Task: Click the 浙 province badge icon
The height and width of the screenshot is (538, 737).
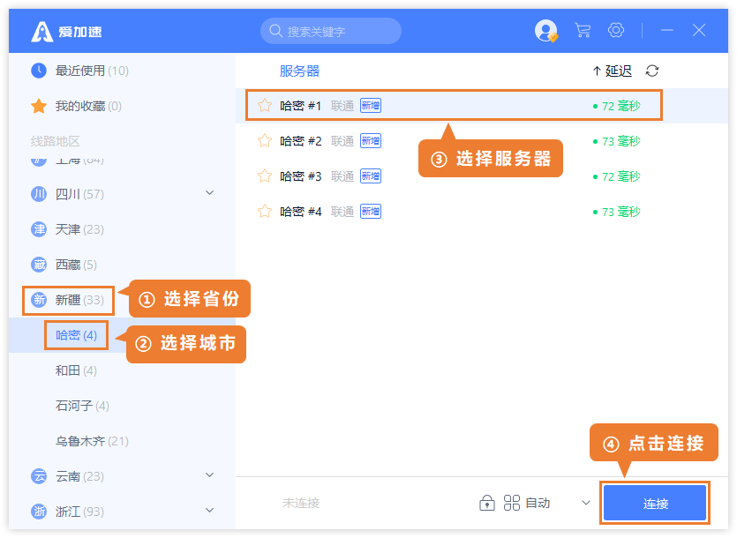Action: tap(39, 512)
